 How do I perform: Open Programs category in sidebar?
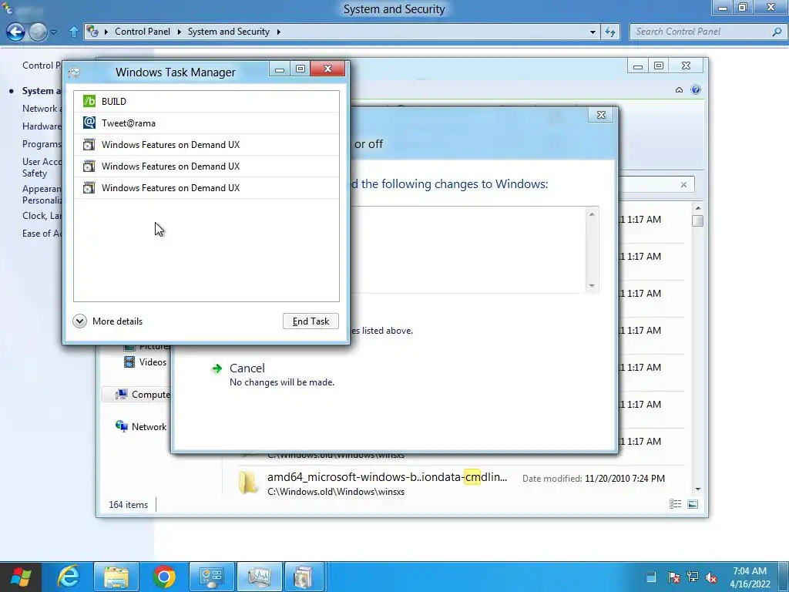(x=42, y=144)
